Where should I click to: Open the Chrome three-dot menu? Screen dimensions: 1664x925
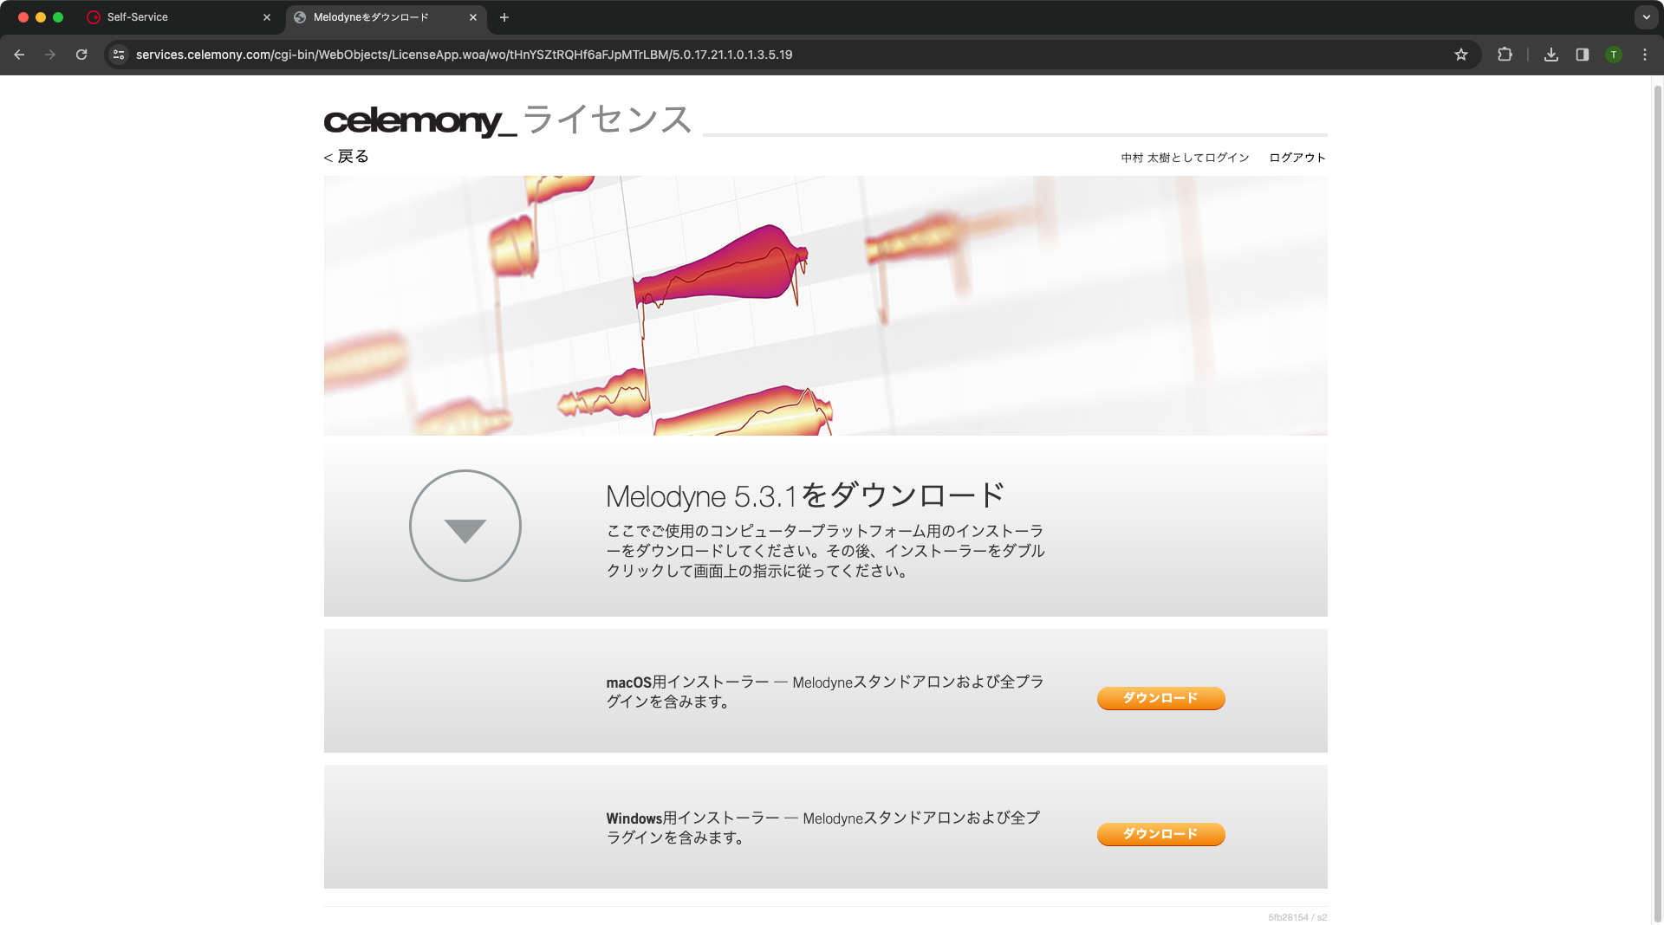coord(1645,55)
